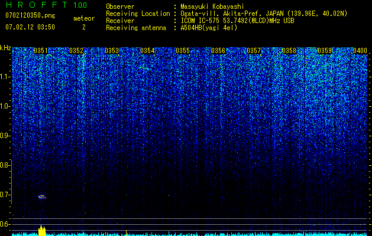Click the 1.0 kHz axis tick label
Viewport: 372px width, 236px height.
[x=5, y=106]
